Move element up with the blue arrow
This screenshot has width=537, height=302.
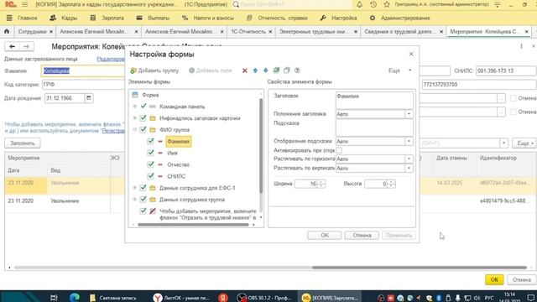pos(255,70)
